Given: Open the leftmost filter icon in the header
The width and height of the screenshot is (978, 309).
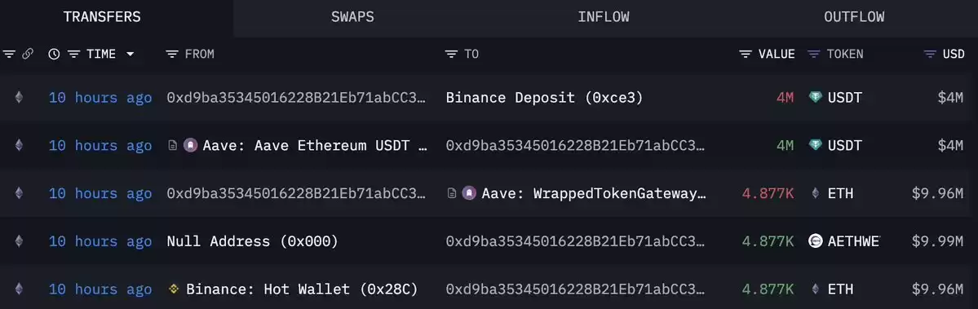Looking at the screenshot, I should (x=9, y=54).
